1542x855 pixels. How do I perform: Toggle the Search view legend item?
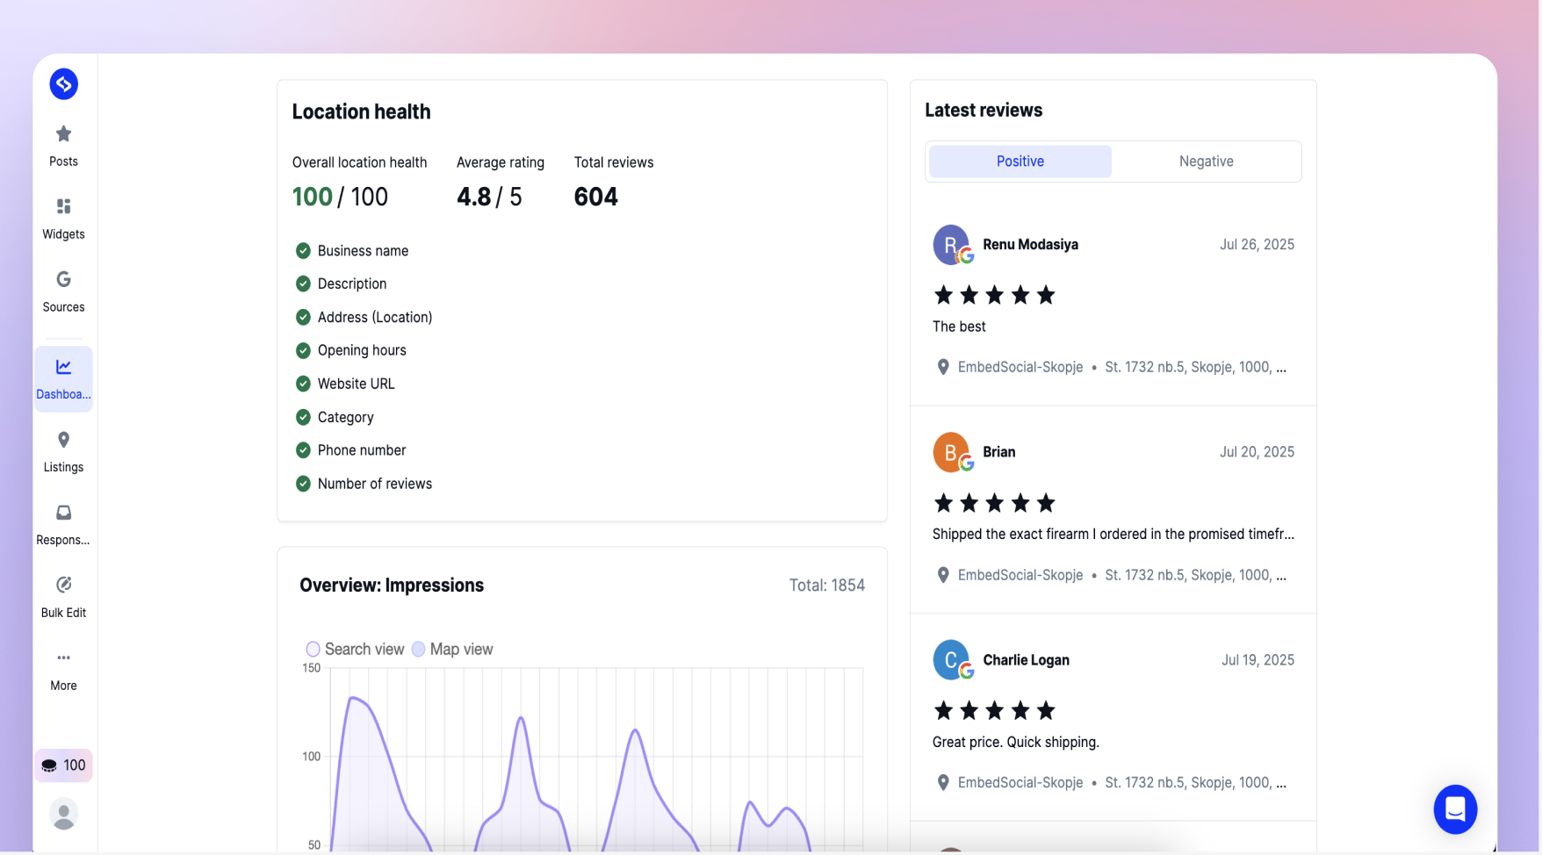(x=355, y=649)
